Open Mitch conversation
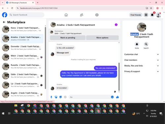The height and width of the screenshot is (124, 165). (22, 57)
